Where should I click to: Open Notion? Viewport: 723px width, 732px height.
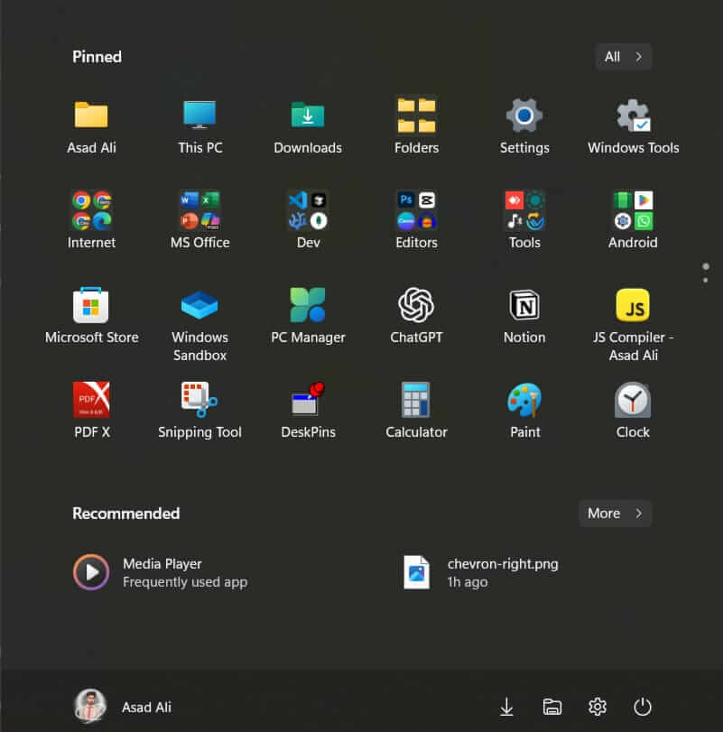click(524, 316)
